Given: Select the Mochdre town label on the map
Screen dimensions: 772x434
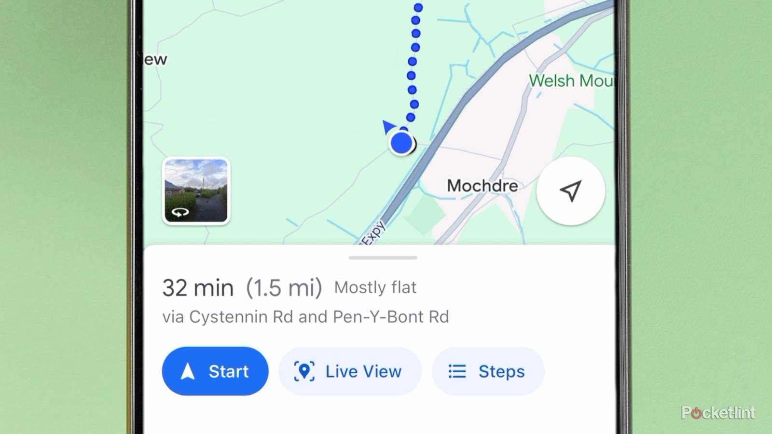Looking at the screenshot, I should tap(482, 186).
